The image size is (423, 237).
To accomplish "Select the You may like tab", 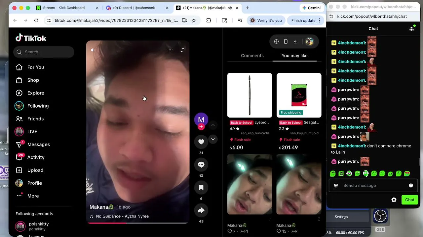I will point(294,56).
